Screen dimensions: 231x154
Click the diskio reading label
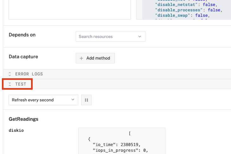tap(16, 130)
